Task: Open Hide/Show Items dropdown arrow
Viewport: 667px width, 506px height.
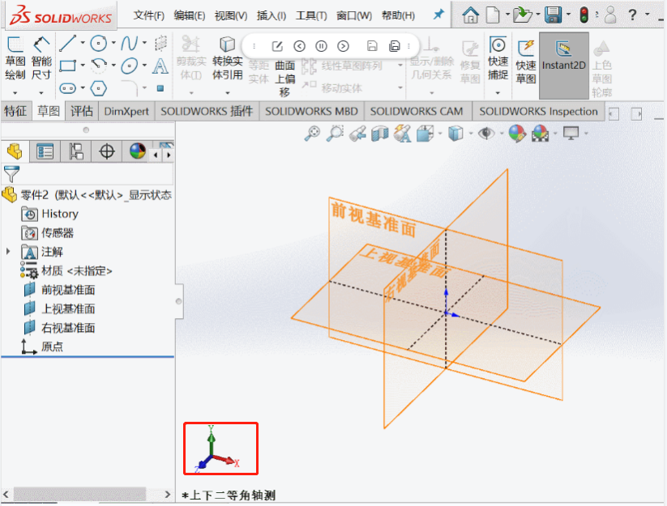Action: (502, 134)
